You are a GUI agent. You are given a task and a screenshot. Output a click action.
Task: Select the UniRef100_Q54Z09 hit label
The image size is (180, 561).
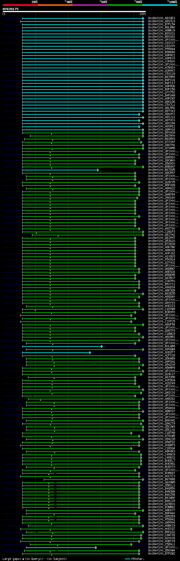click(x=161, y=365)
